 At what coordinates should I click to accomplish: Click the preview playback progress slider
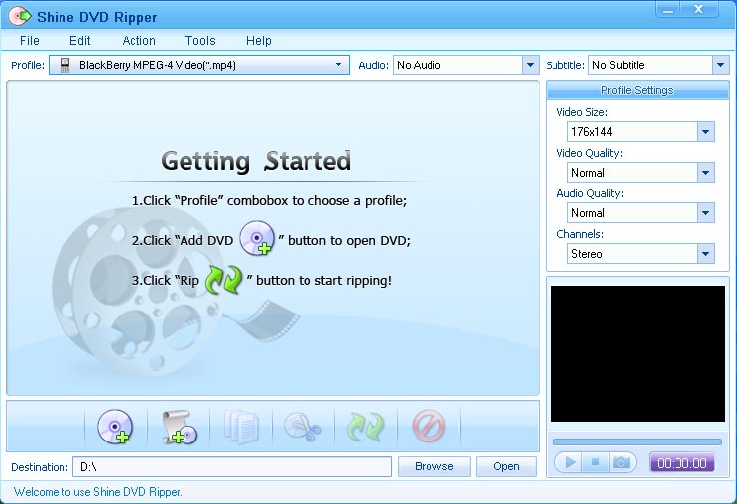coord(638,441)
